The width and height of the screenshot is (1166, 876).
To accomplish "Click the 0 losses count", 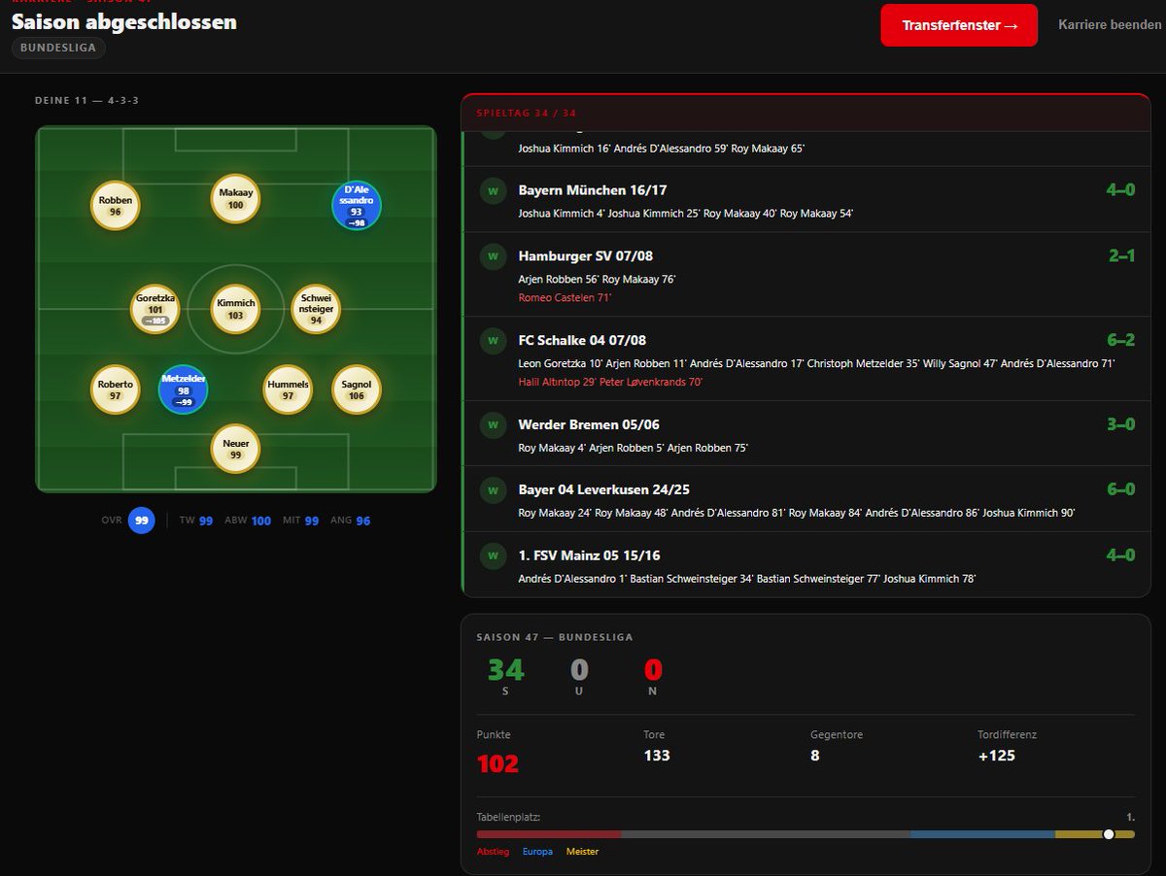I will pos(652,669).
